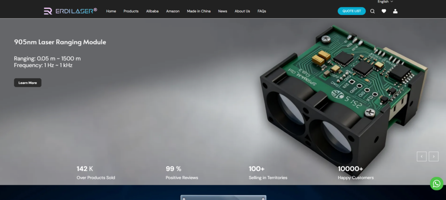Go to previous banner slide

pos(422,157)
